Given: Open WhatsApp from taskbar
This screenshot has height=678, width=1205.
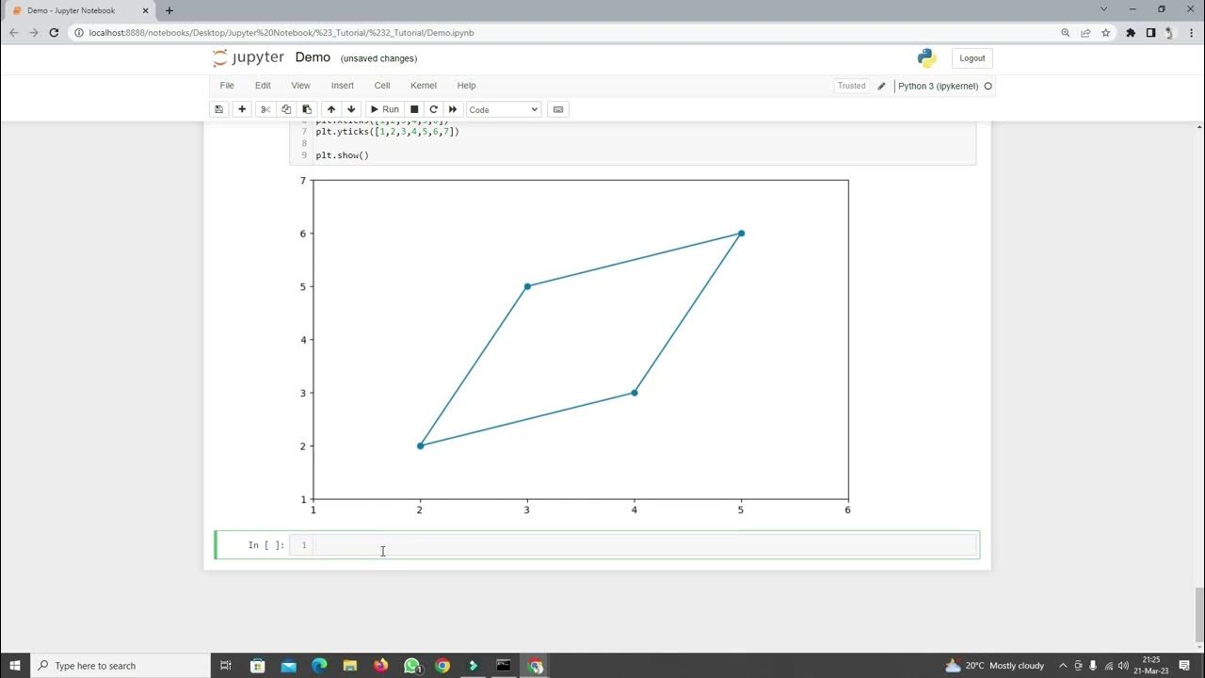Looking at the screenshot, I should 411,666.
